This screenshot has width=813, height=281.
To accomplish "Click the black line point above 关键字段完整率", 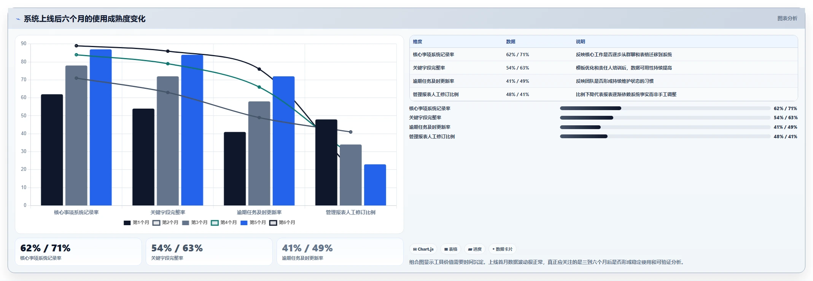I will pyautogui.click(x=168, y=51).
